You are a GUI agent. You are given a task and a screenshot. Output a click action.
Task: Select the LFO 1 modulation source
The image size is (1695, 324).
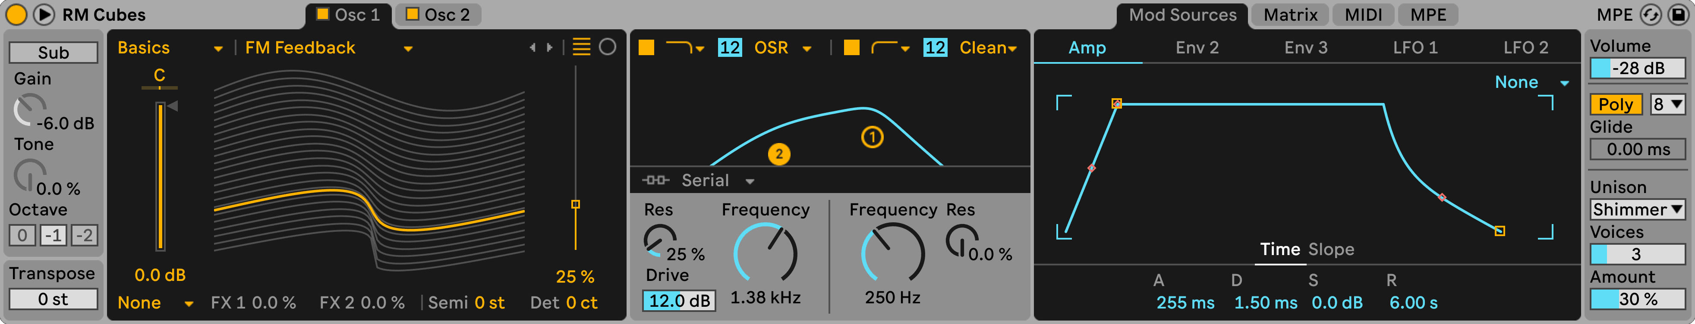1415,48
